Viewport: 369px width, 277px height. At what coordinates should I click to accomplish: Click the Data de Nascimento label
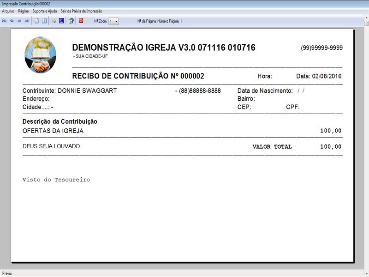tap(265, 90)
